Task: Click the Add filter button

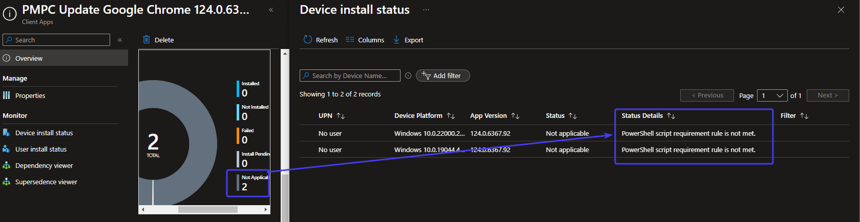Action: 443,76
